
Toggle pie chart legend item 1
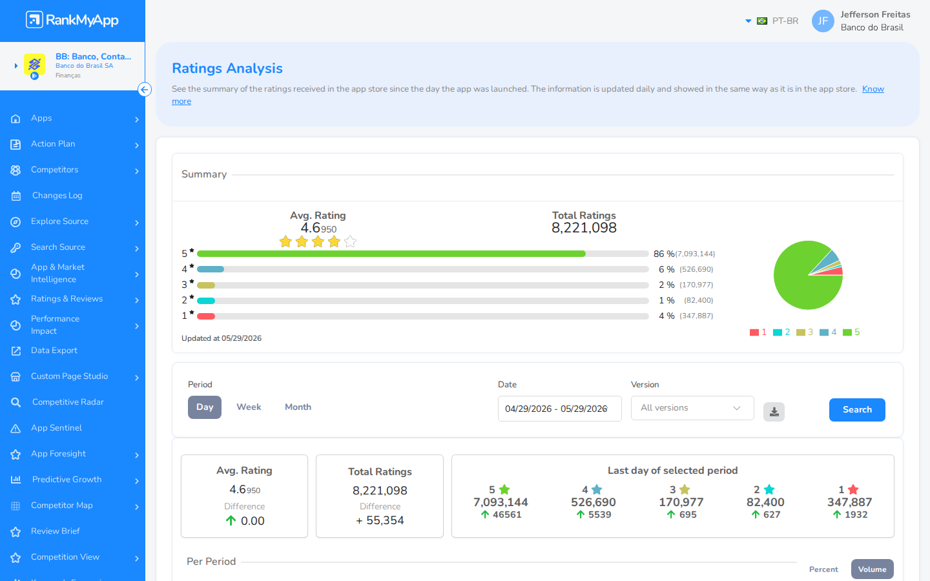(758, 332)
